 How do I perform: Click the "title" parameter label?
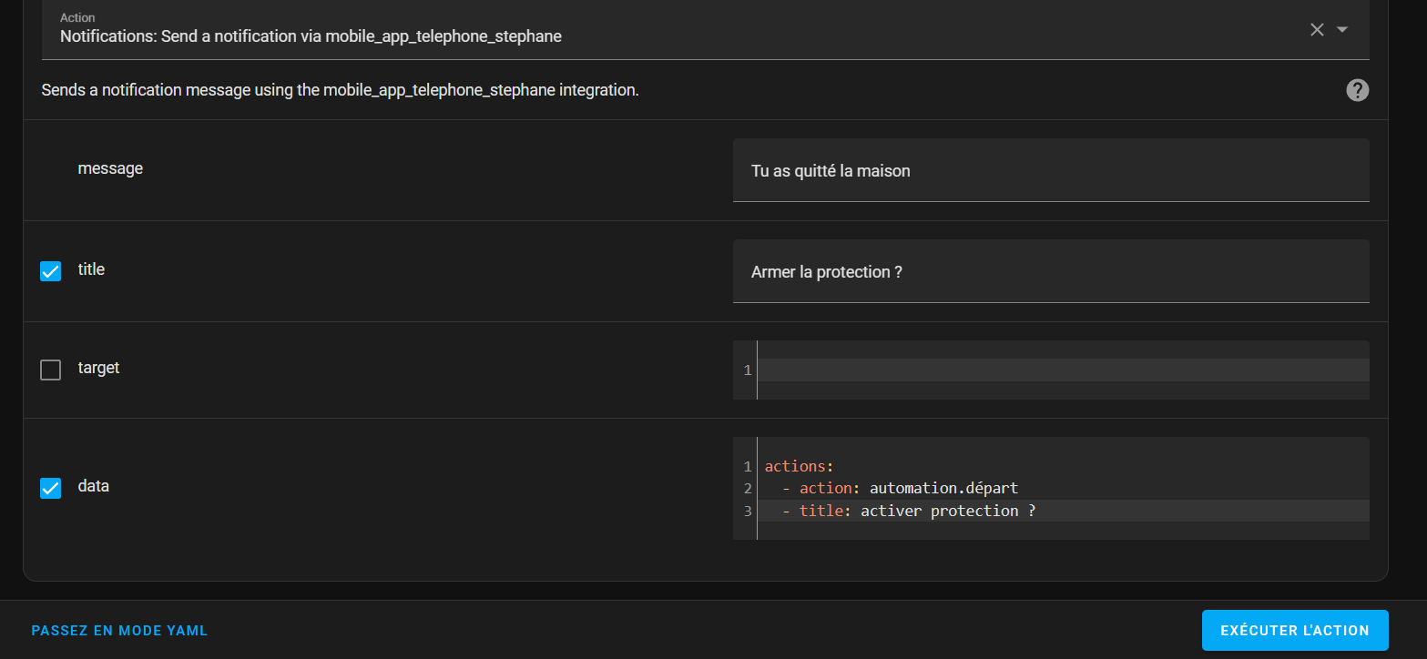coord(91,269)
